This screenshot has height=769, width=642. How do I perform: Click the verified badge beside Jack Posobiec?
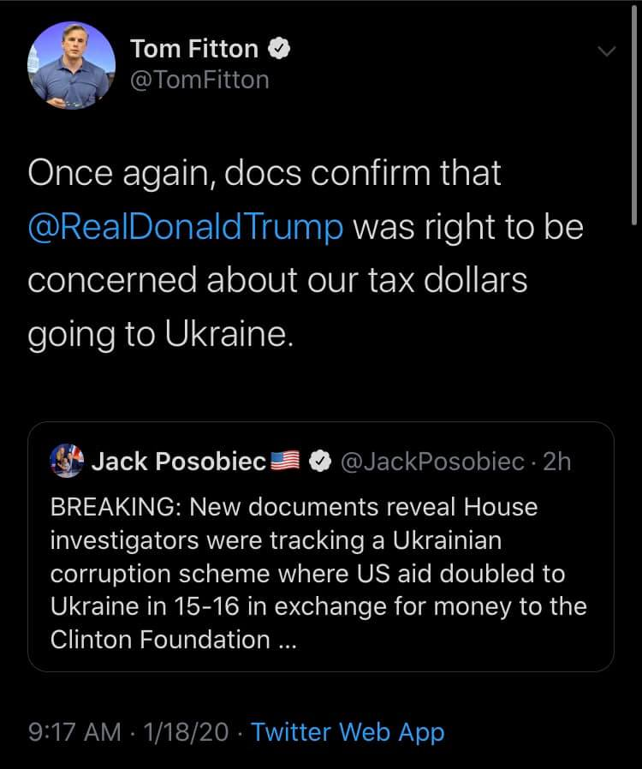tap(318, 462)
